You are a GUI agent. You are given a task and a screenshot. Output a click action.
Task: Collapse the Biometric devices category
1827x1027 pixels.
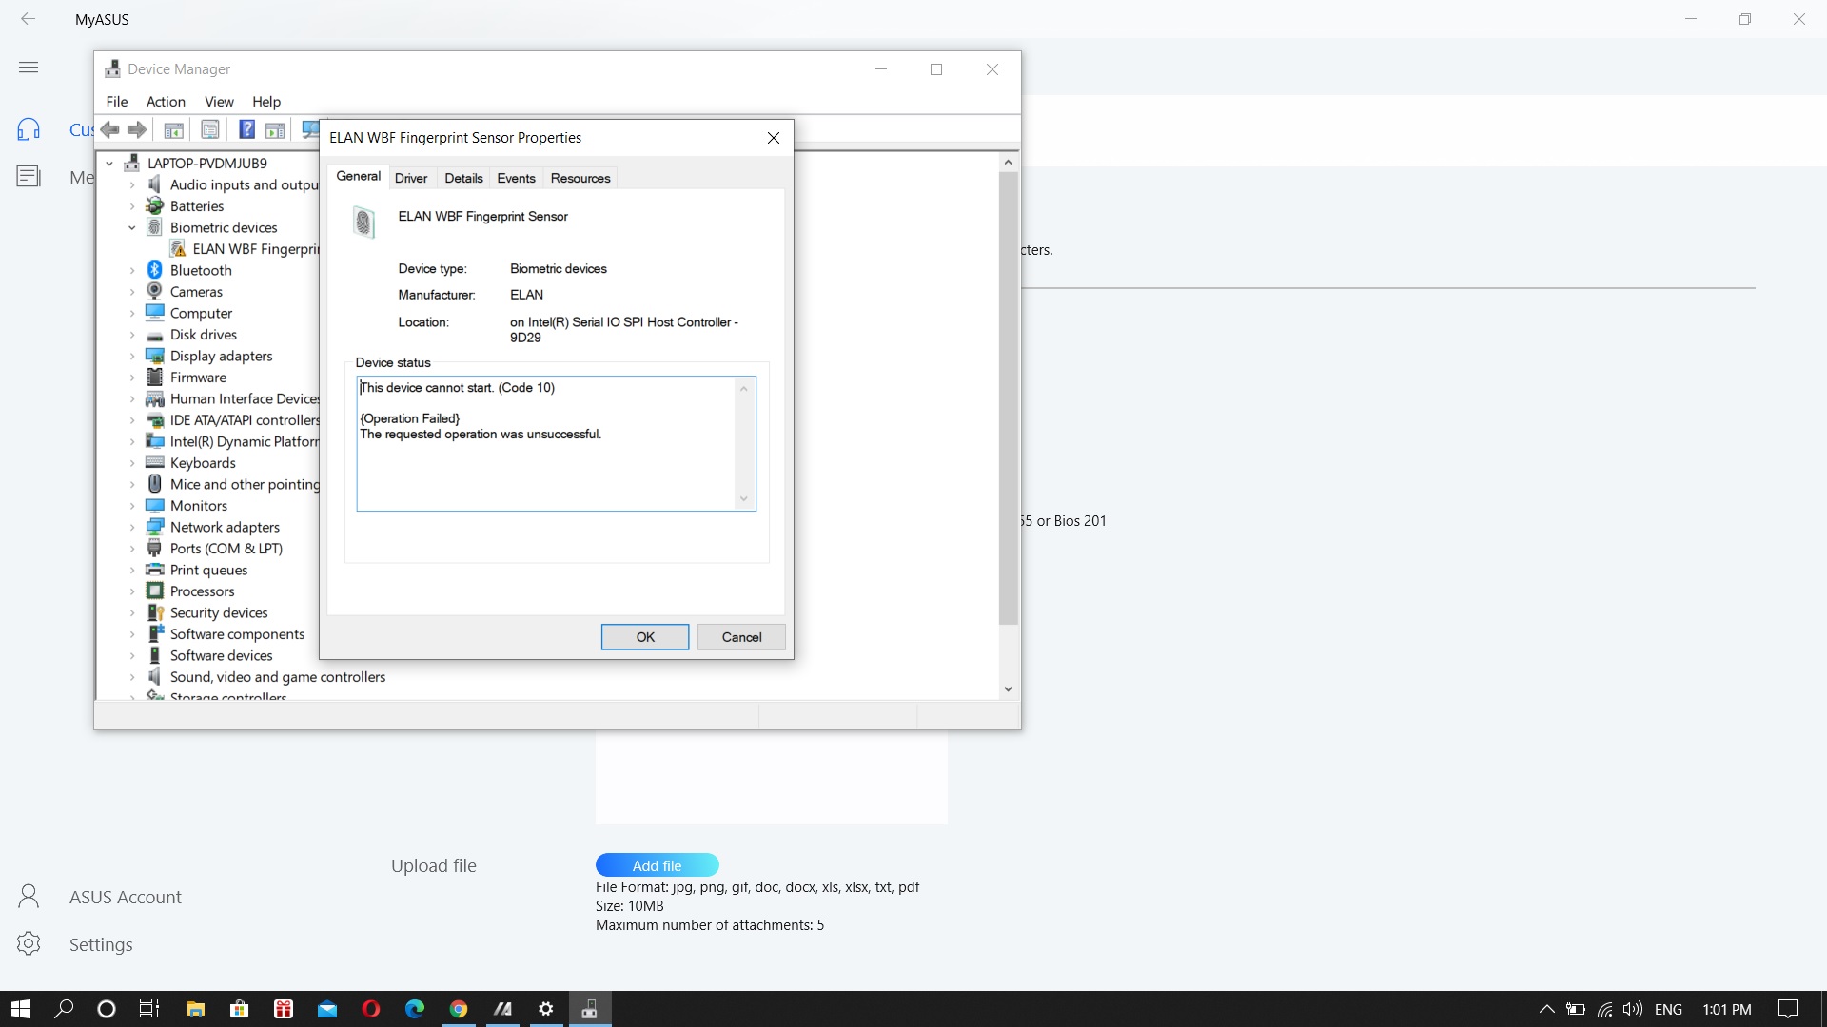(x=133, y=227)
